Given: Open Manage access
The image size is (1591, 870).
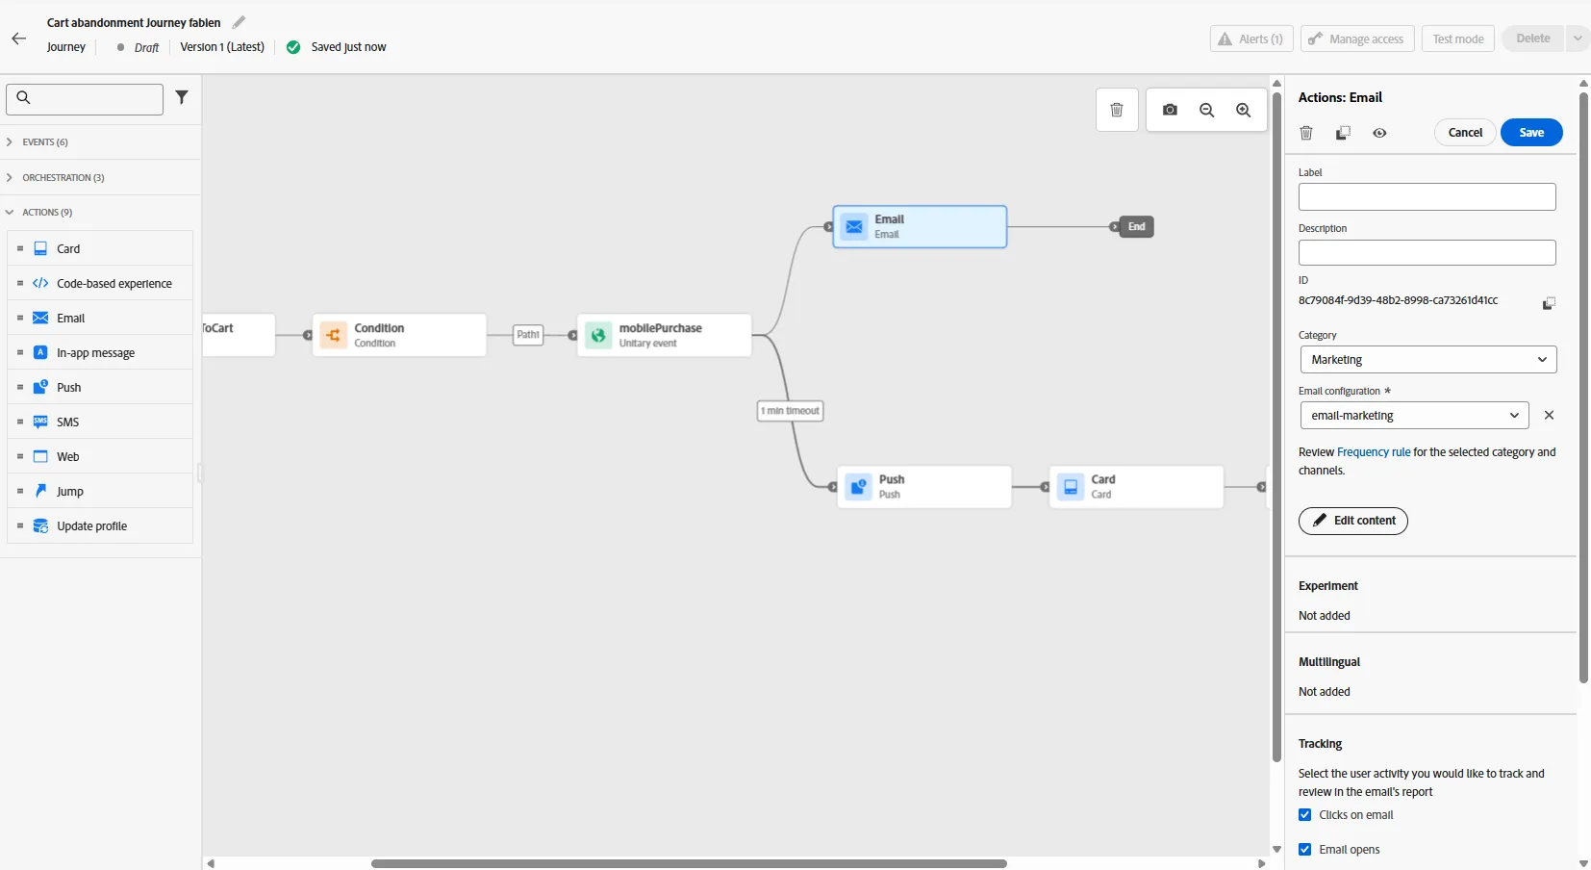Looking at the screenshot, I should (1357, 38).
